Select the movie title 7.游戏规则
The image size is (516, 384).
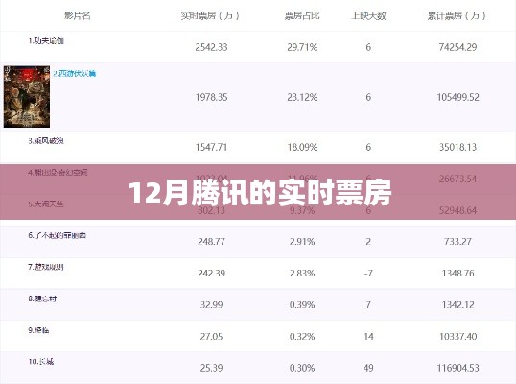pyautogui.click(x=46, y=267)
